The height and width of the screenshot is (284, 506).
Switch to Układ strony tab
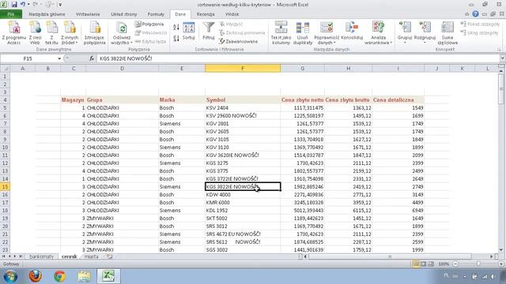pyautogui.click(x=124, y=14)
